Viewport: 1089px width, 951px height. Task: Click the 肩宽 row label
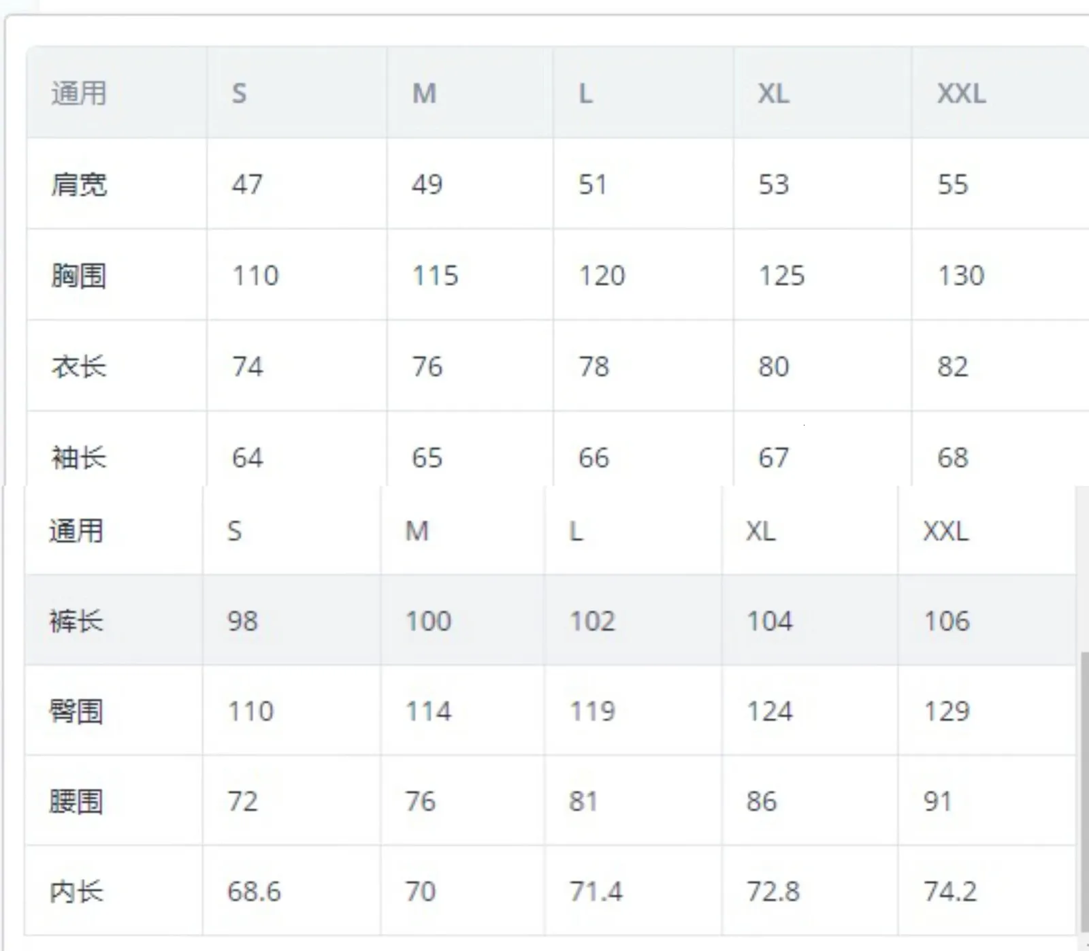[79, 184]
